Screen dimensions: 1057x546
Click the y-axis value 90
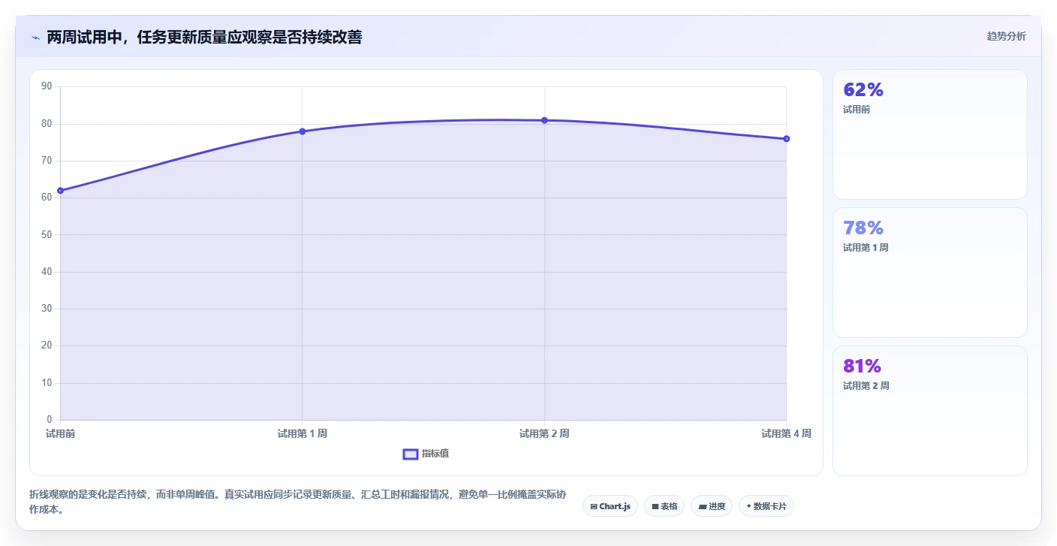pos(47,86)
